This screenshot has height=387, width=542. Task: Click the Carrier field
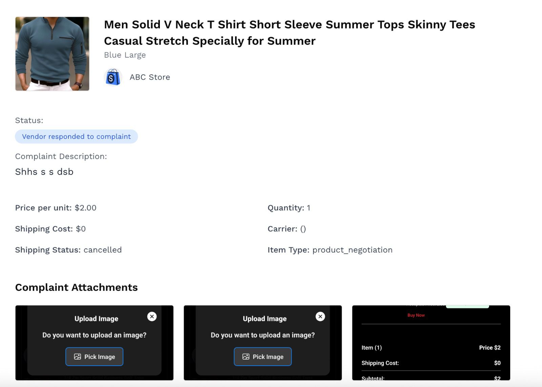tap(287, 229)
